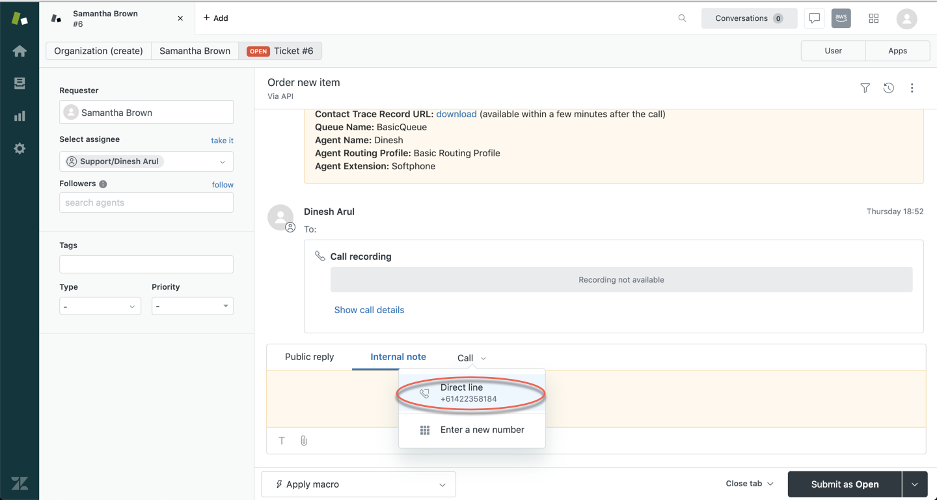The height and width of the screenshot is (500, 937).
Task: Open the Views icon in sidebar
Action: coord(20,83)
